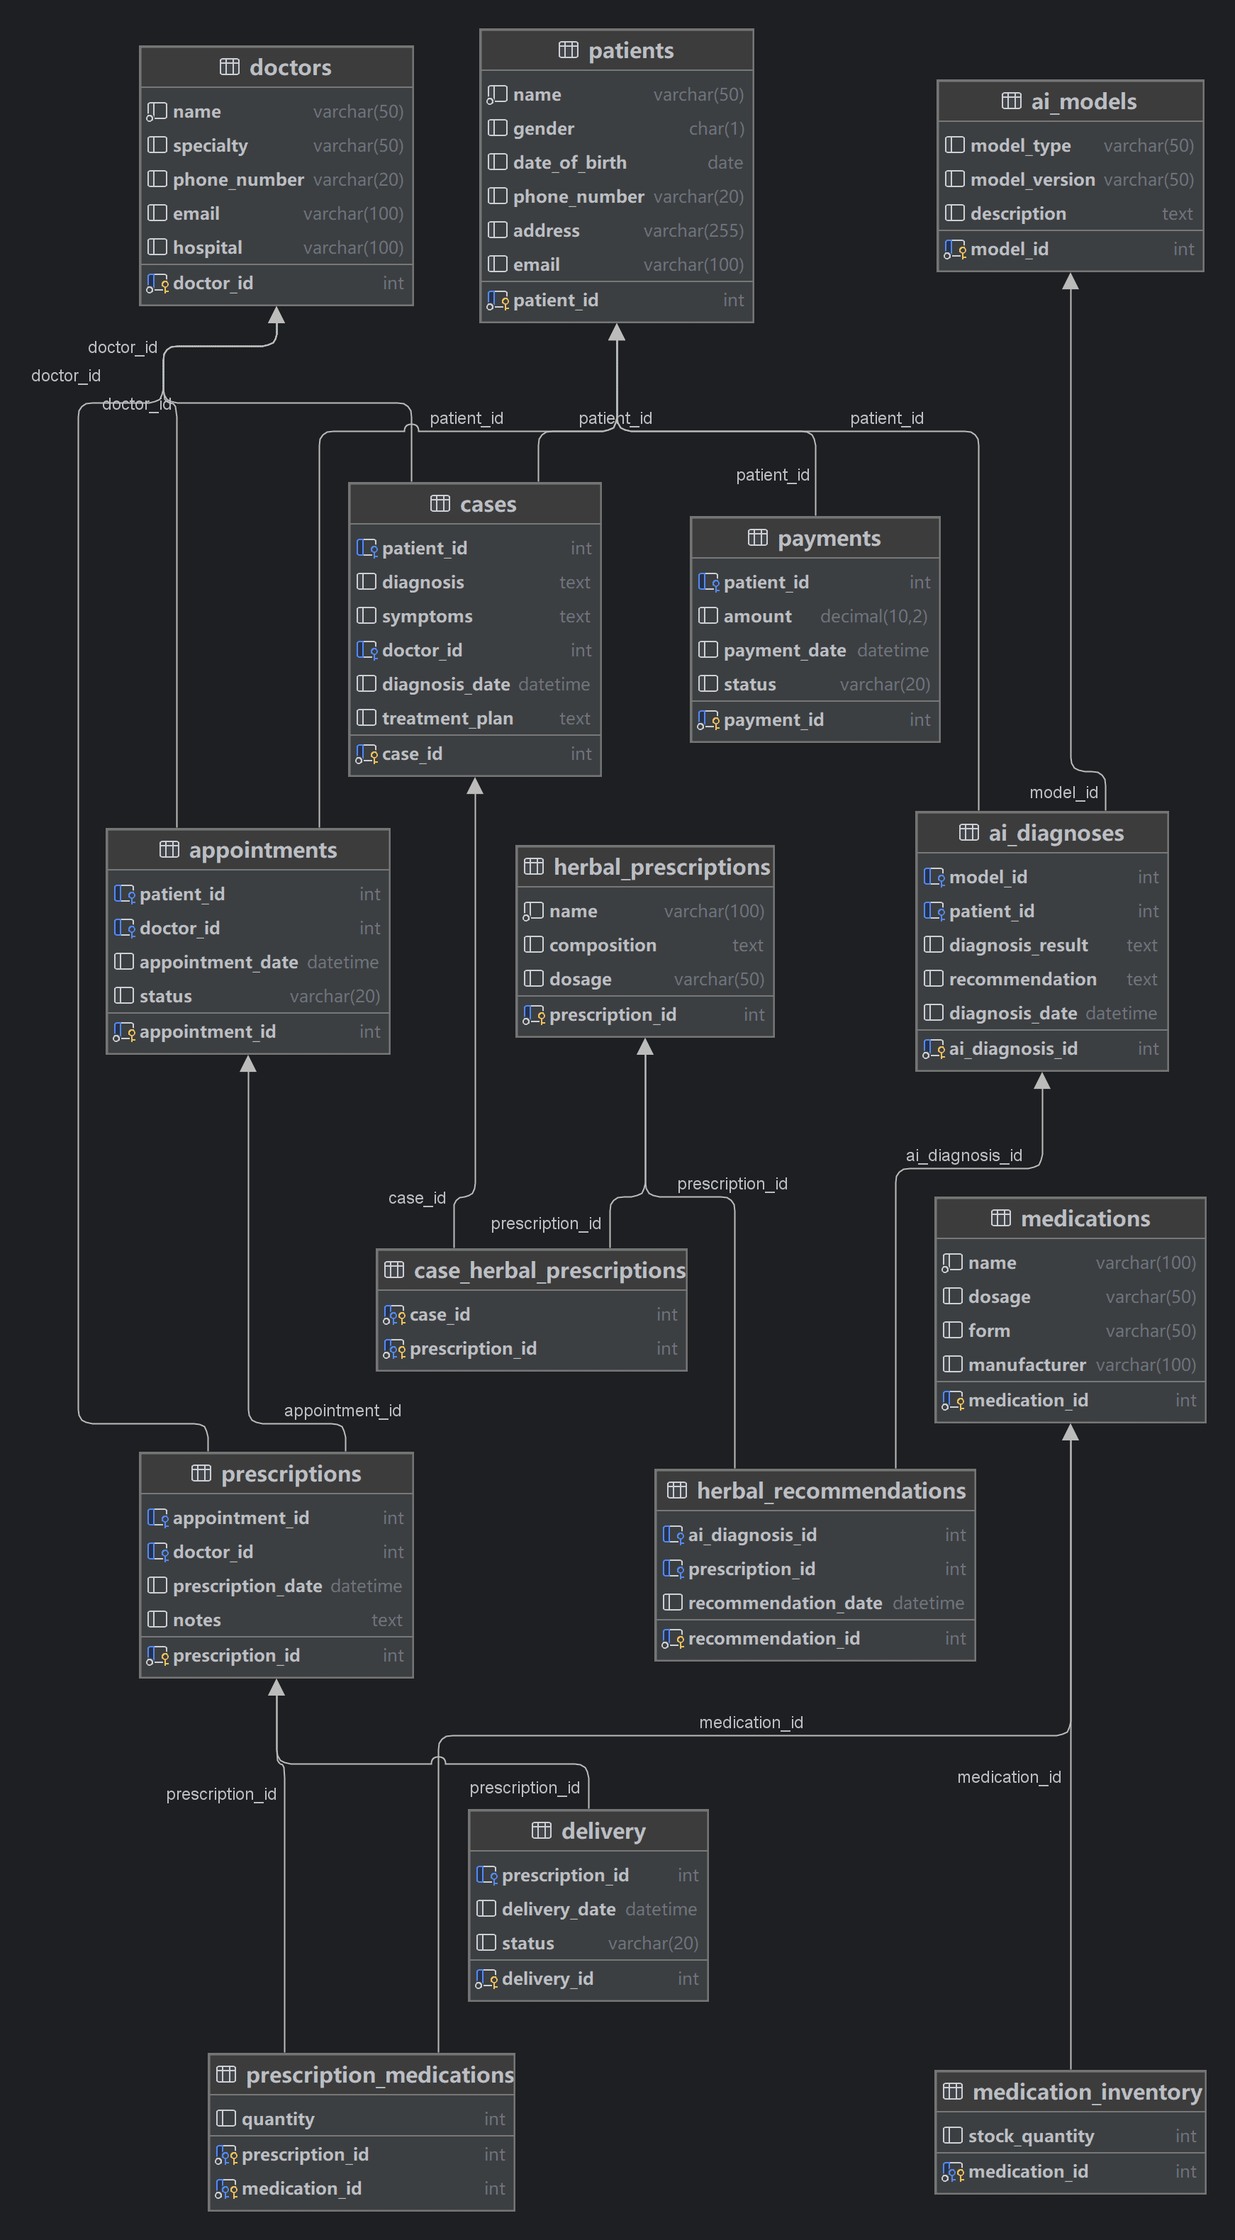Click the model_id relationship label above ai_diagnoses
This screenshot has width=1235, height=2240.
point(1063,793)
